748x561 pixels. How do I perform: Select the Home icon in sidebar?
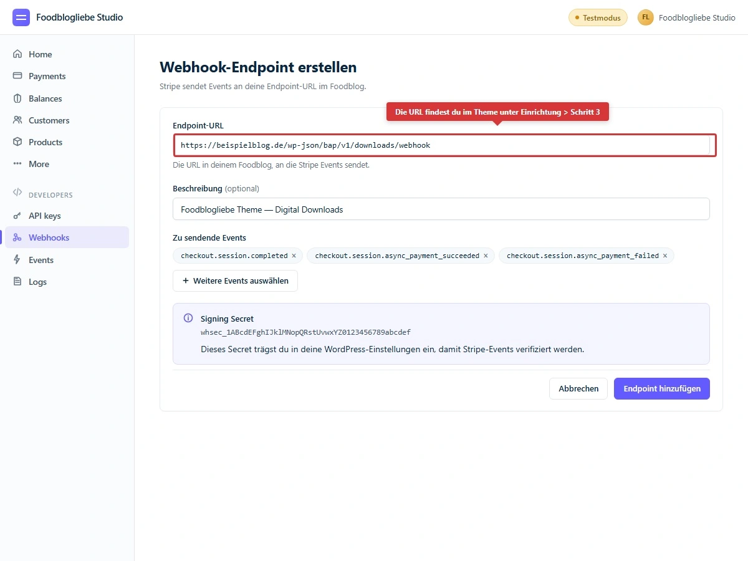17,54
